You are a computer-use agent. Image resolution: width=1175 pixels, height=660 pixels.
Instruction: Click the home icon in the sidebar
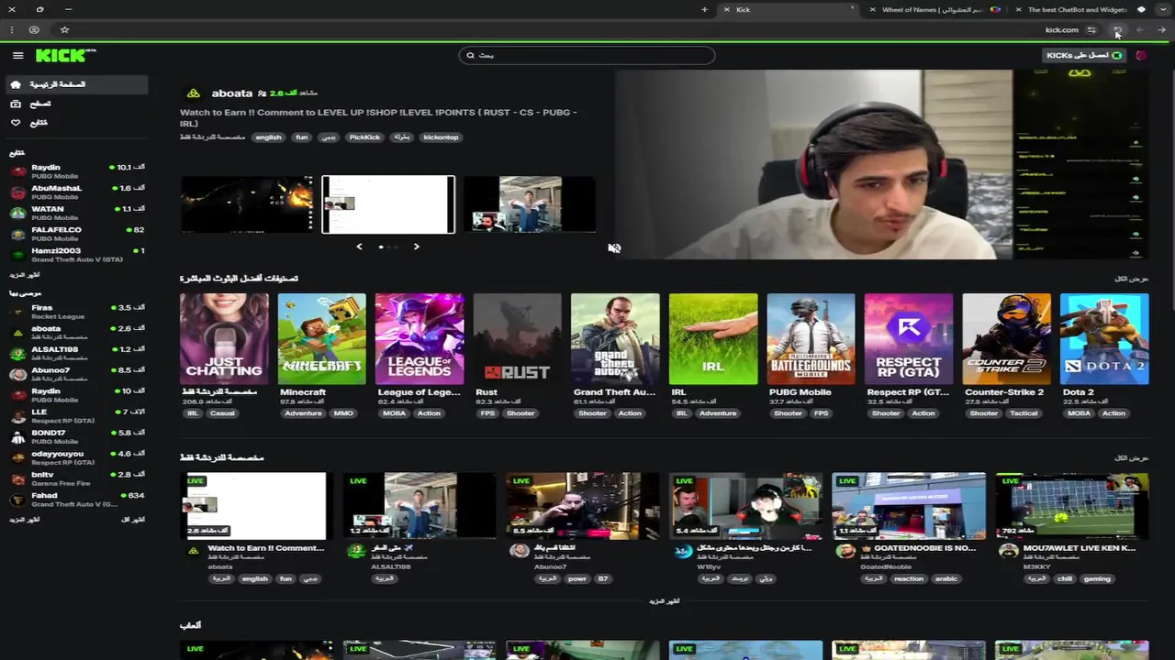(16, 84)
